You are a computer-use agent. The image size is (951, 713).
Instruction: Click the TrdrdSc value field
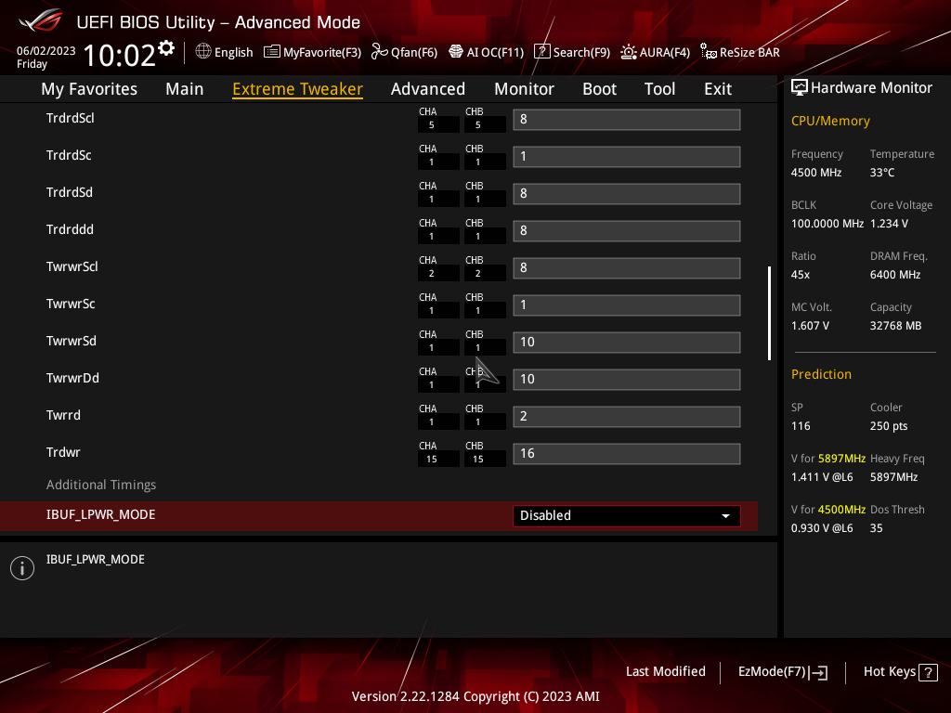(x=627, y=156)
